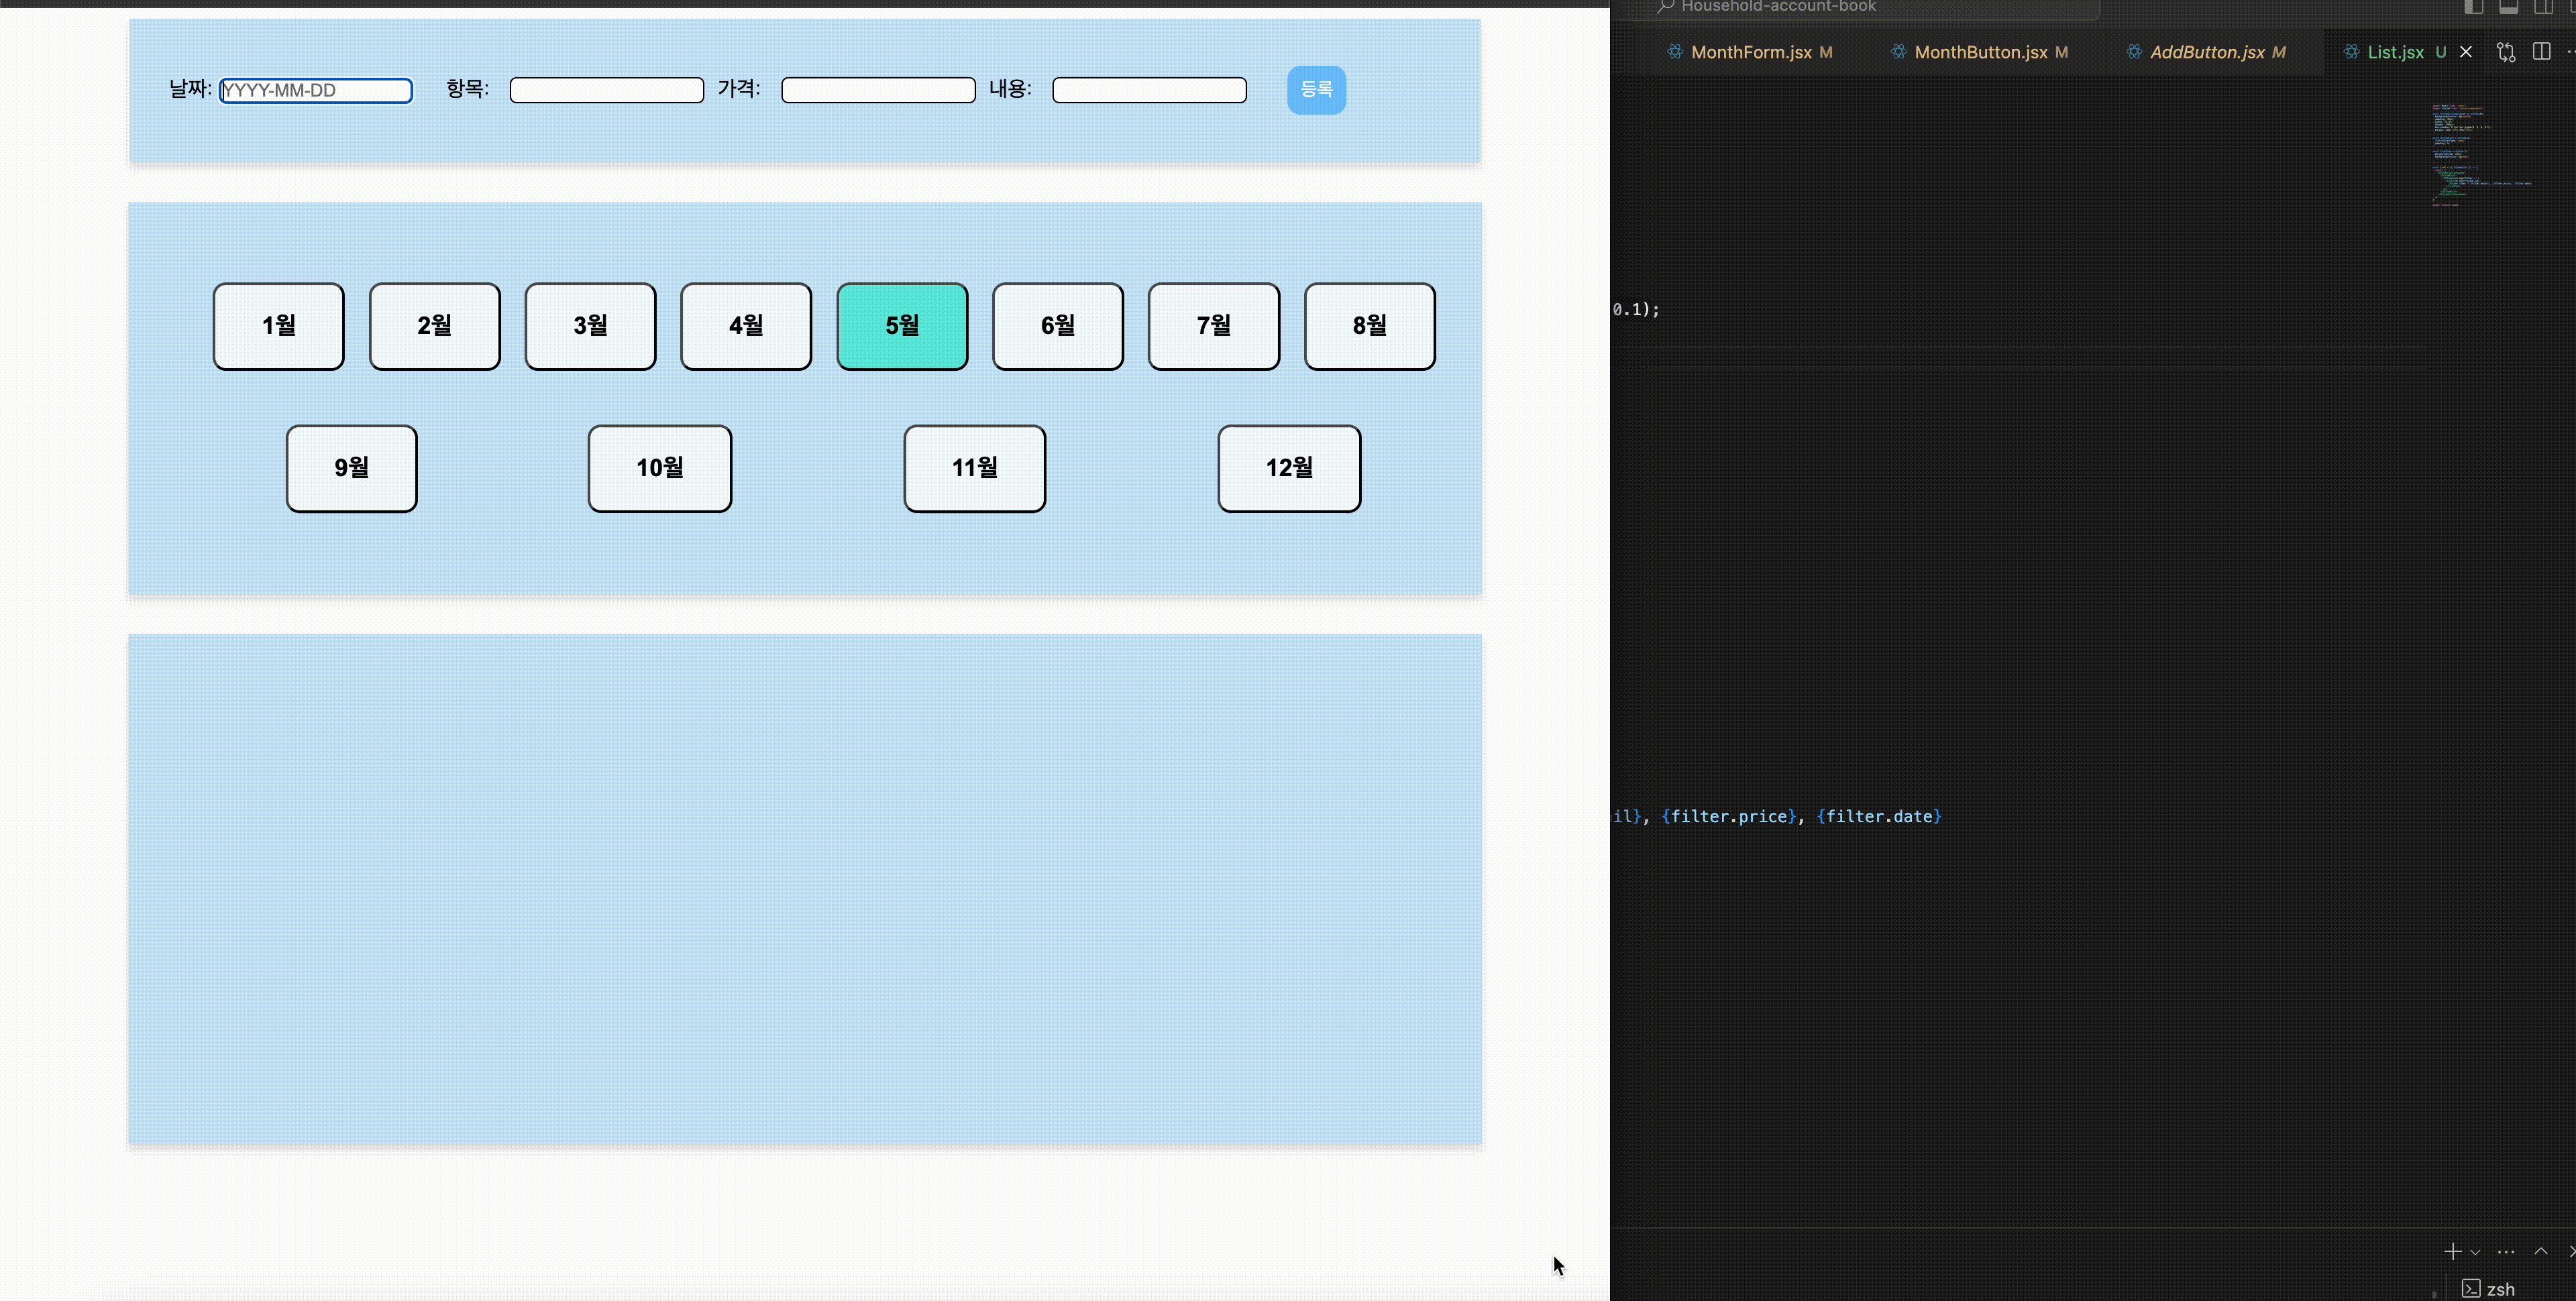Open changes for List.jsx via compare icon
This screenshot has width=2576, height=1301.
pos(2505,52)
